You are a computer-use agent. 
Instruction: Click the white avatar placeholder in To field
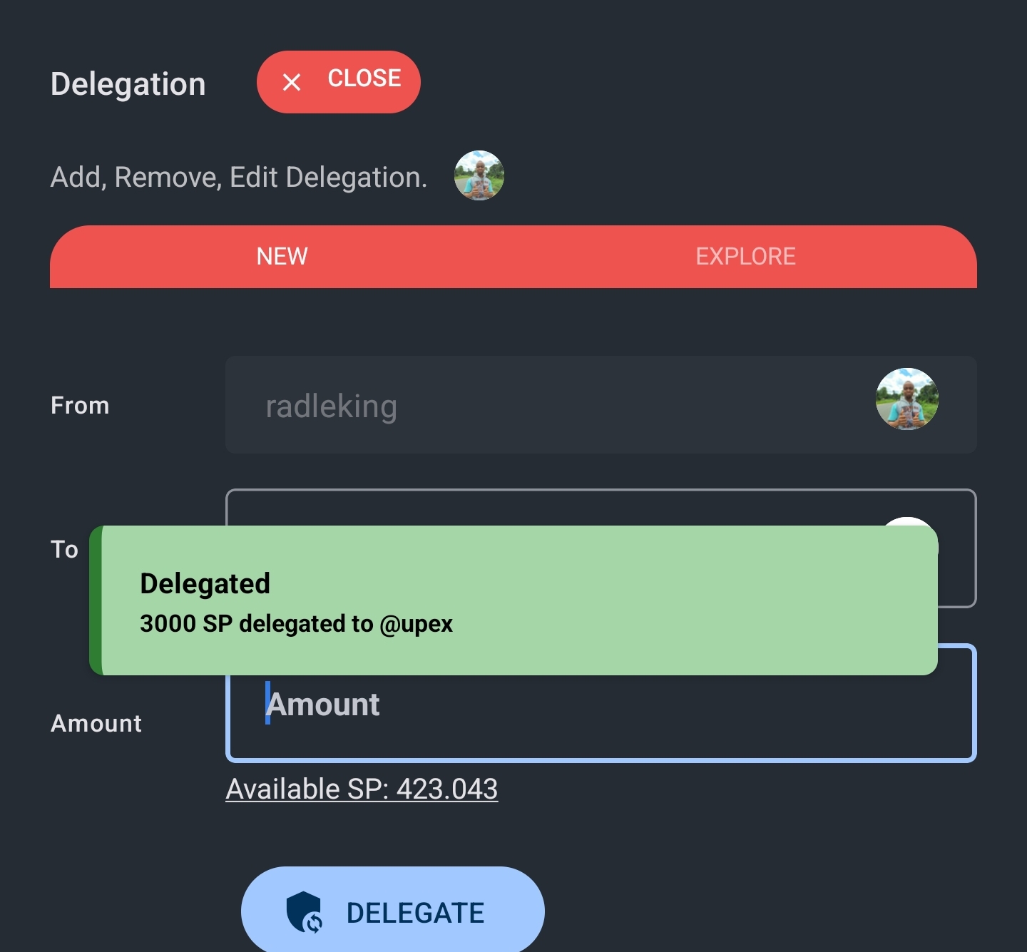pyautogui.click(x=906, y=521)
